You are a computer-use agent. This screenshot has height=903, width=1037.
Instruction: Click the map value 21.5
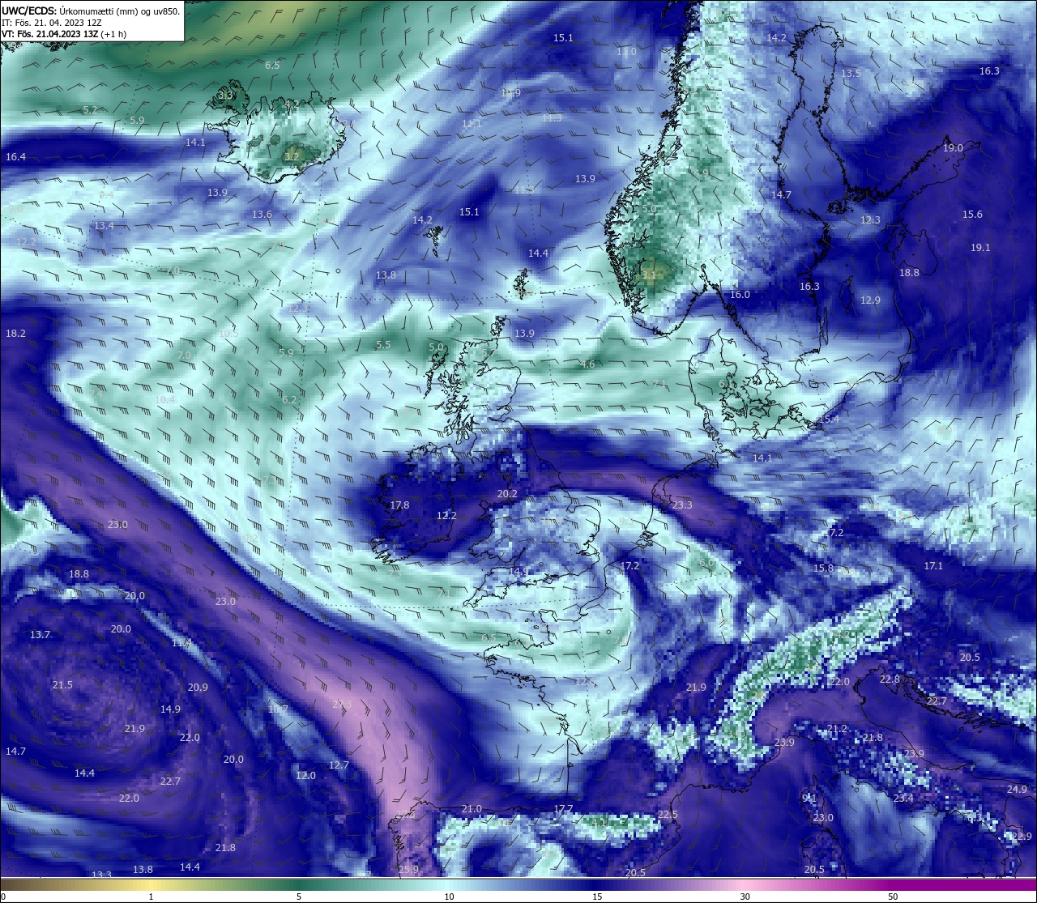(62, 684)
